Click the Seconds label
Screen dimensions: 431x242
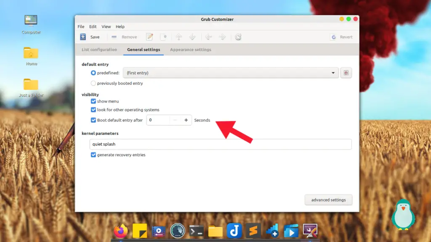point(202,120)
